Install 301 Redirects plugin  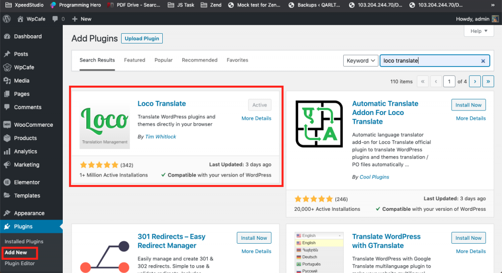(x=254, y=238)
